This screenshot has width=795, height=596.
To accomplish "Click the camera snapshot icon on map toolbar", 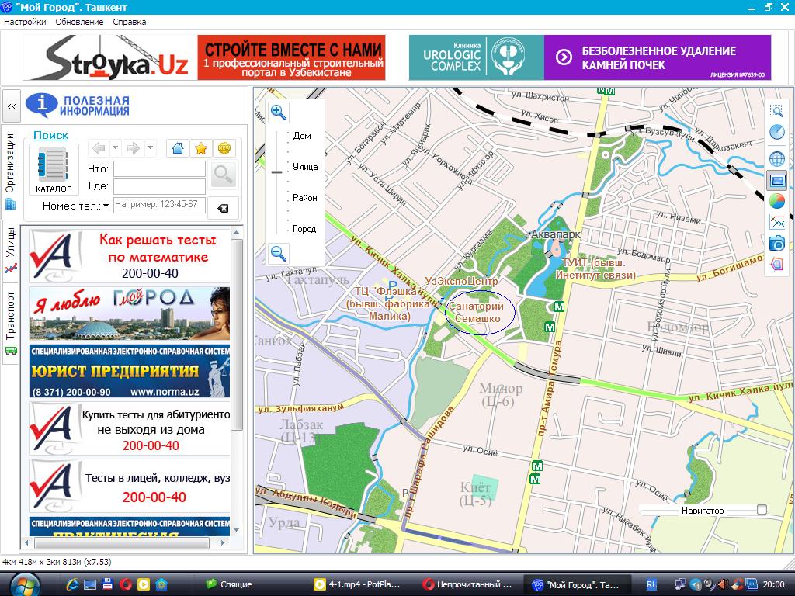I will coord(776,244).
